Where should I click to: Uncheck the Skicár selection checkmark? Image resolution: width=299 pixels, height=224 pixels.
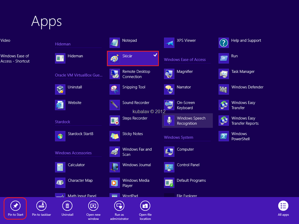(155, 55)
